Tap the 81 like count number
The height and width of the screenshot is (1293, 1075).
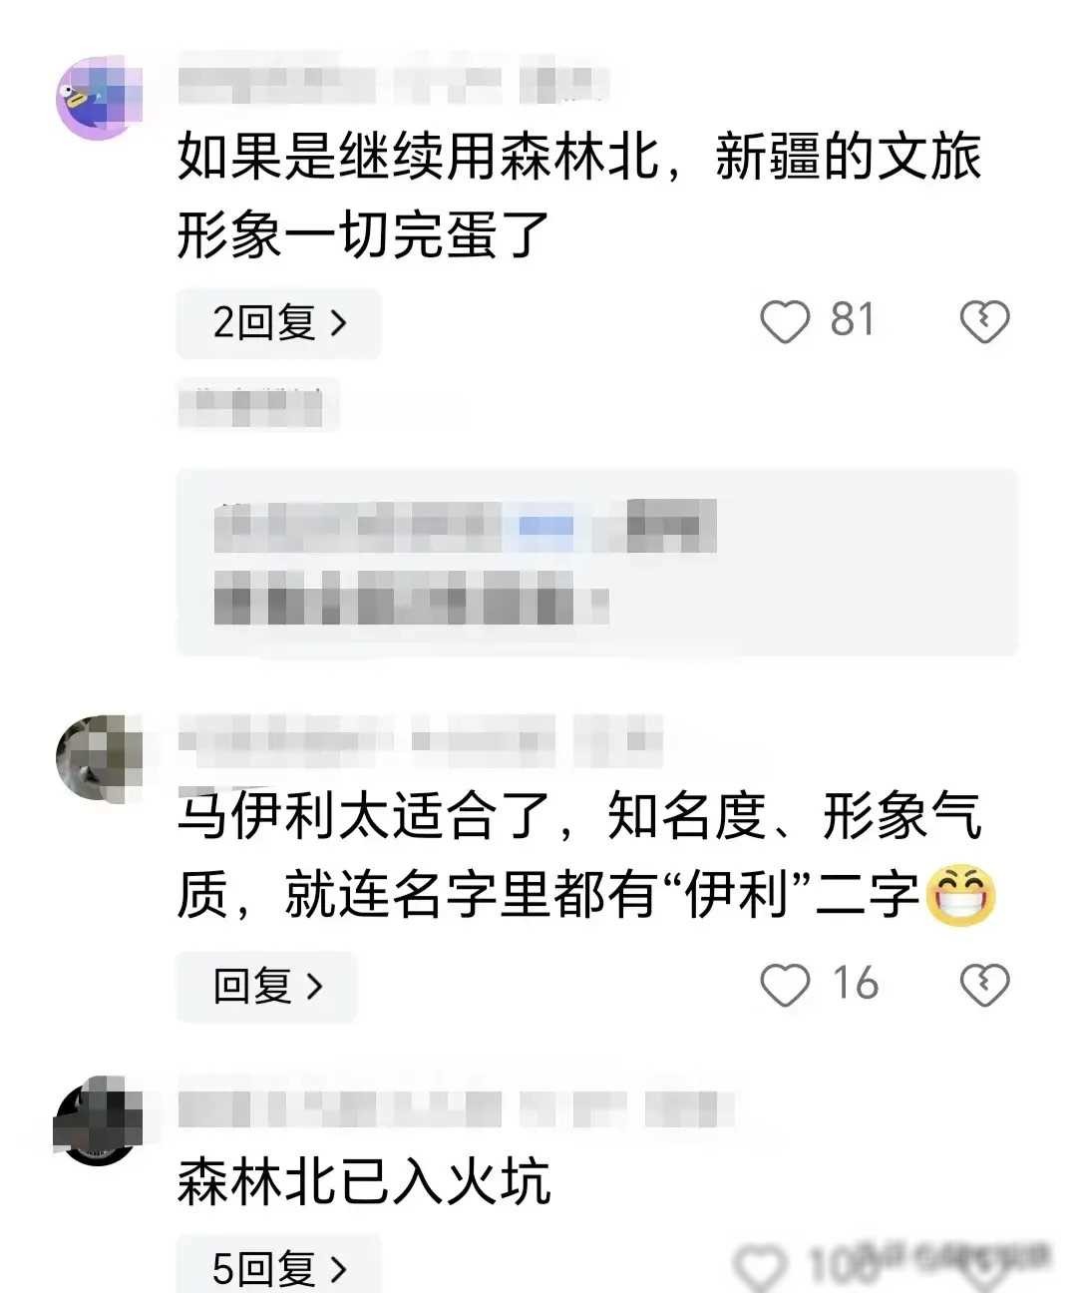(853, 320)
